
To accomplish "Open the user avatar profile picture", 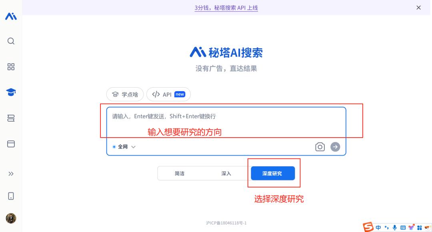I will (11, 218).
